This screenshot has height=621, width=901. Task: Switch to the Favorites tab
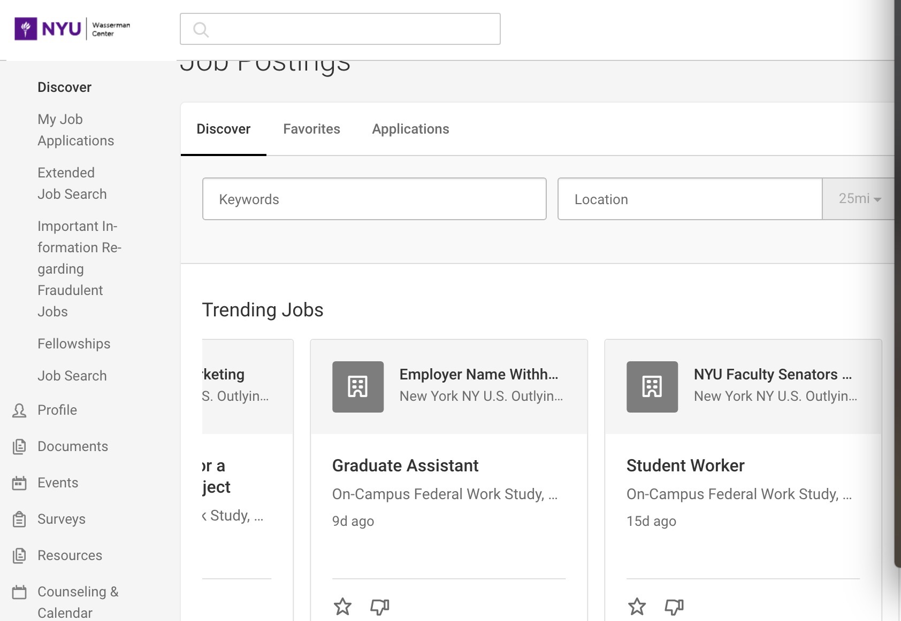311,129
